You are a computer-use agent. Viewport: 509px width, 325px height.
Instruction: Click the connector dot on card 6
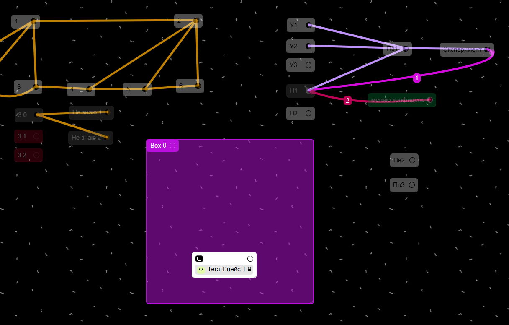click(198, 86)
